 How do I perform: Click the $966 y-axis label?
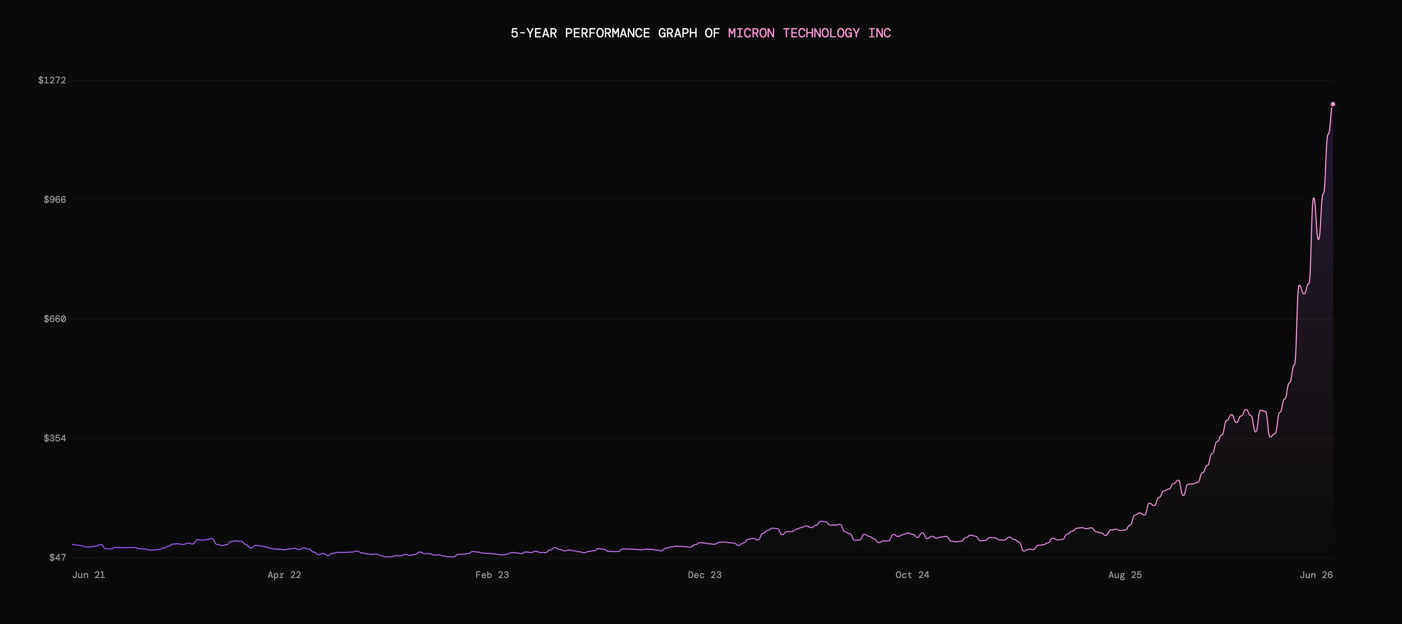[55, 199]
